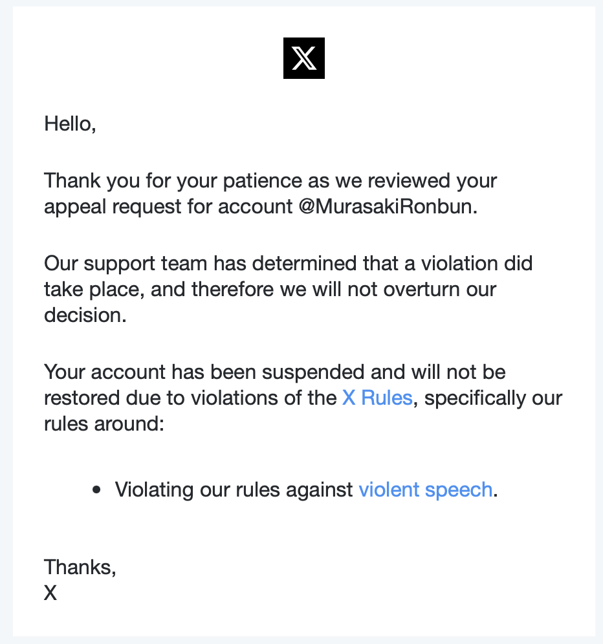This screenshot has width=603, height=644.
Task: Click the words "appeal request"
Action: 113,206
